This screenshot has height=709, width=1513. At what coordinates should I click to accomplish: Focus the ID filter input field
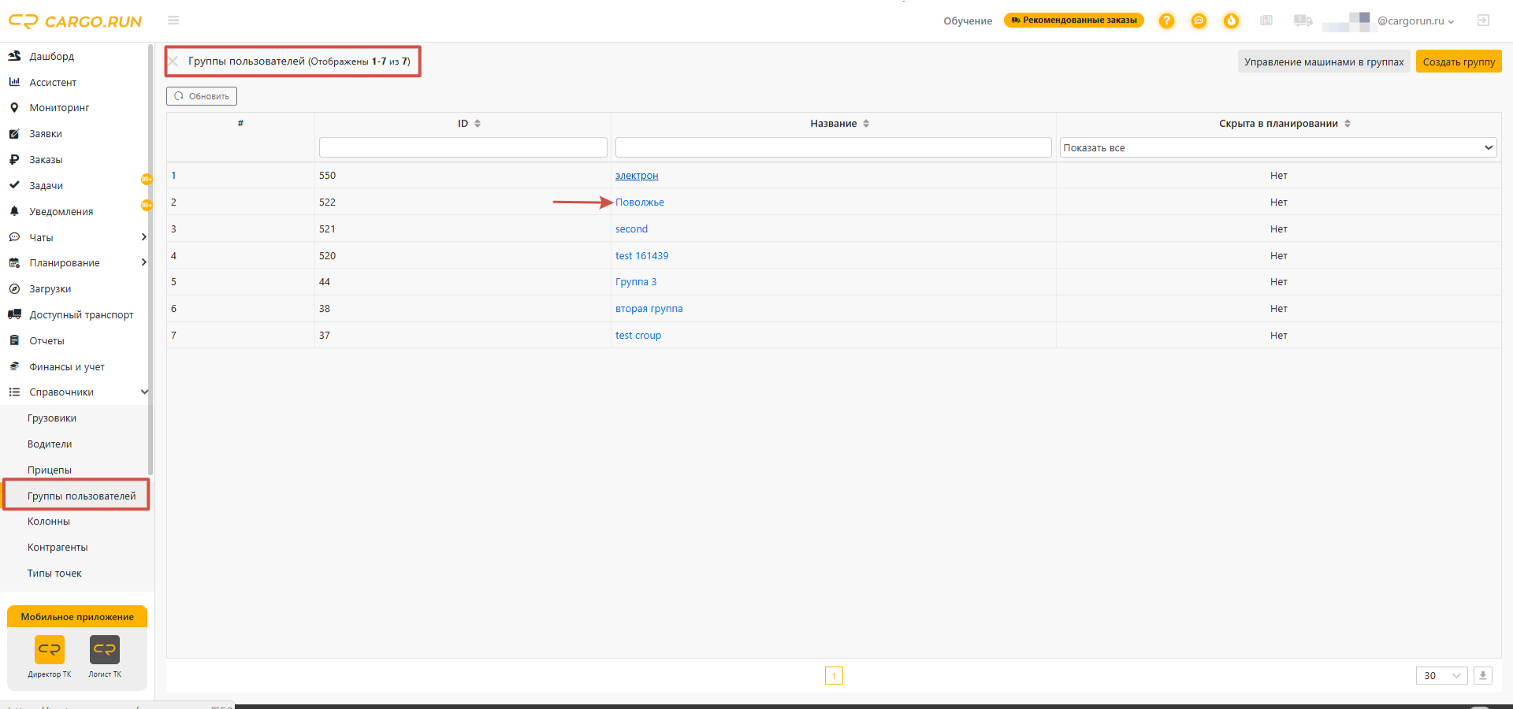[463, 147]
